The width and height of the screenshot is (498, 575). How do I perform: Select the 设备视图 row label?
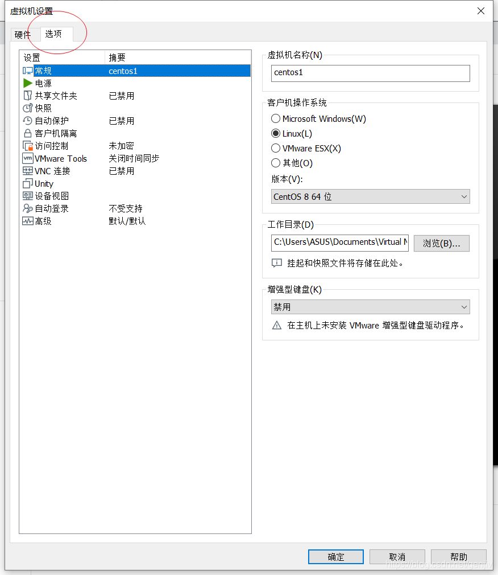pos(52,196)
